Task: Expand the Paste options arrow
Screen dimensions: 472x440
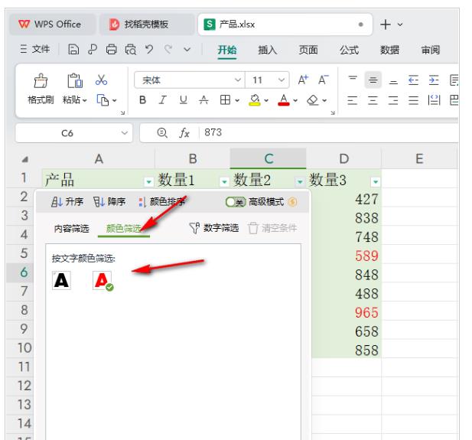Action: 85,100
